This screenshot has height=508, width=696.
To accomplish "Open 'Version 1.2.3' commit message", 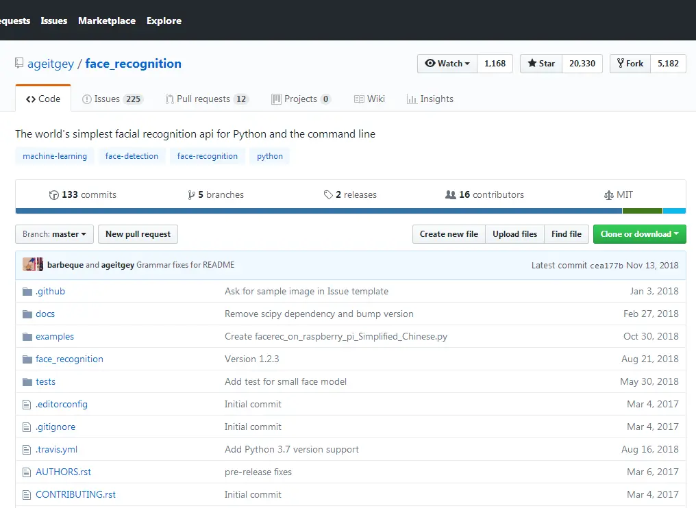I will [251, 359].
